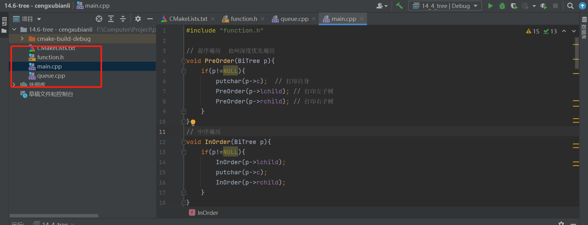Open Project sidebar tool button

4,25
